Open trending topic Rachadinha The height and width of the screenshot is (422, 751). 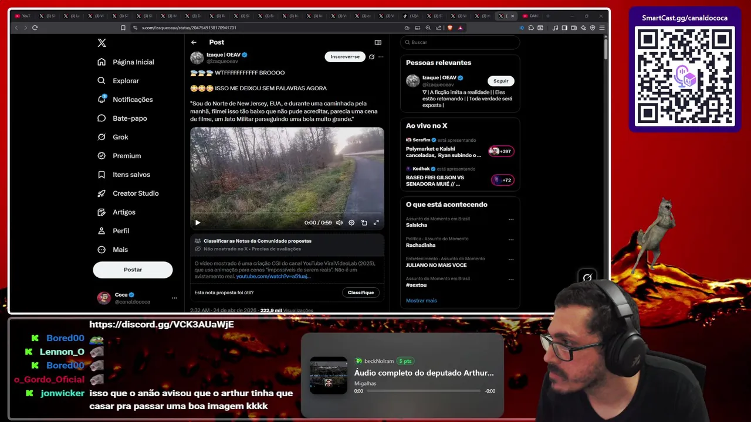[x=420, y=245]
